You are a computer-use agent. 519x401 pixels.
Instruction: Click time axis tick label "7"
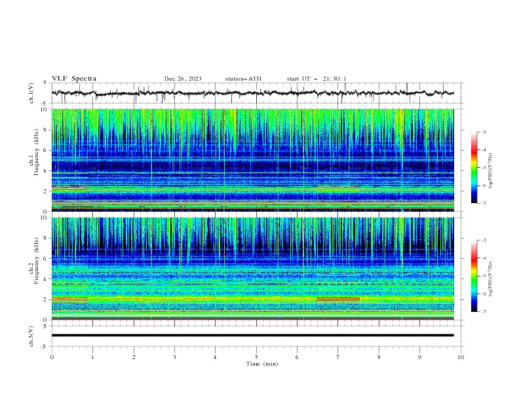pos(338,357)
